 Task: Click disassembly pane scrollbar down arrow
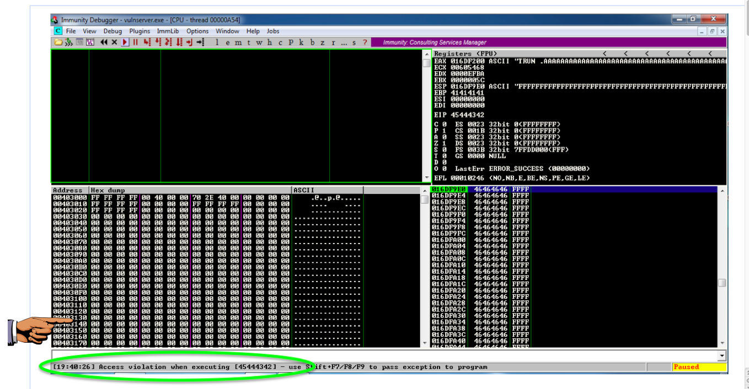[426, 177]
